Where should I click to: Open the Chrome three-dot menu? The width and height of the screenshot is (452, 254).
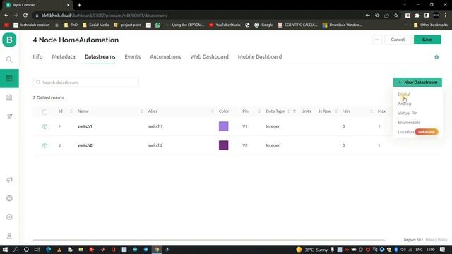point(446,16)
